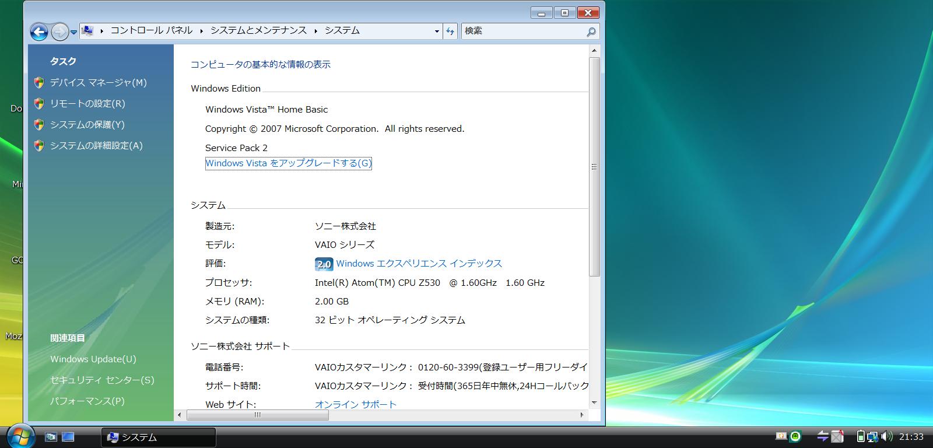
Task: Click the 21:33 clock in the tray
Action: click(911, 436)
